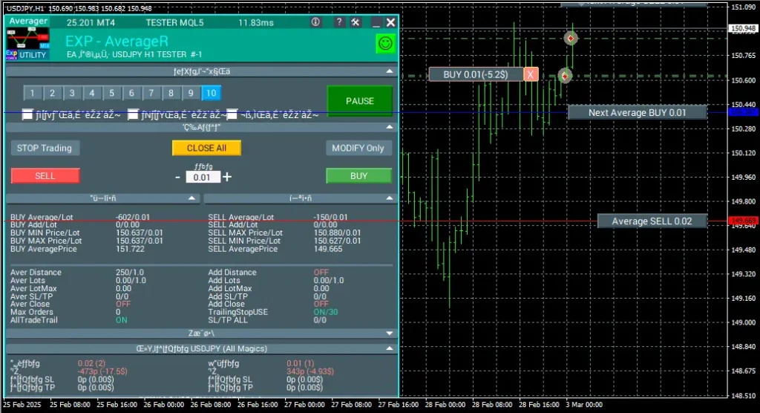
Task: Collapse the section header above STOP Trading
Action: click(389, 127)
